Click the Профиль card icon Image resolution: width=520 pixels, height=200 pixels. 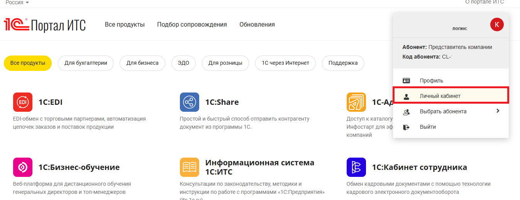406,81
